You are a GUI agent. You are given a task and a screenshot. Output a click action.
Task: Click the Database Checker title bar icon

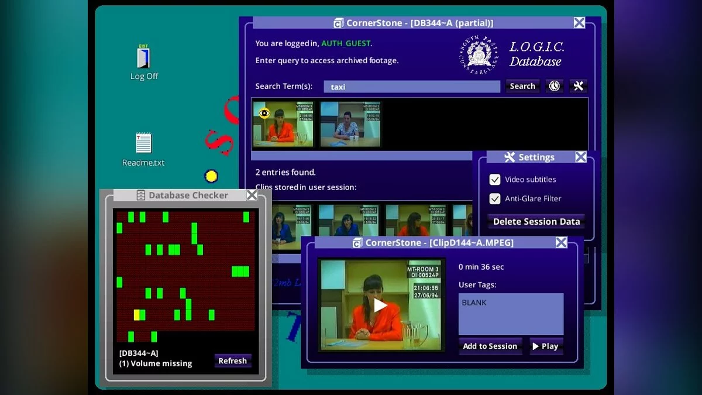click(x=141, y=195)
